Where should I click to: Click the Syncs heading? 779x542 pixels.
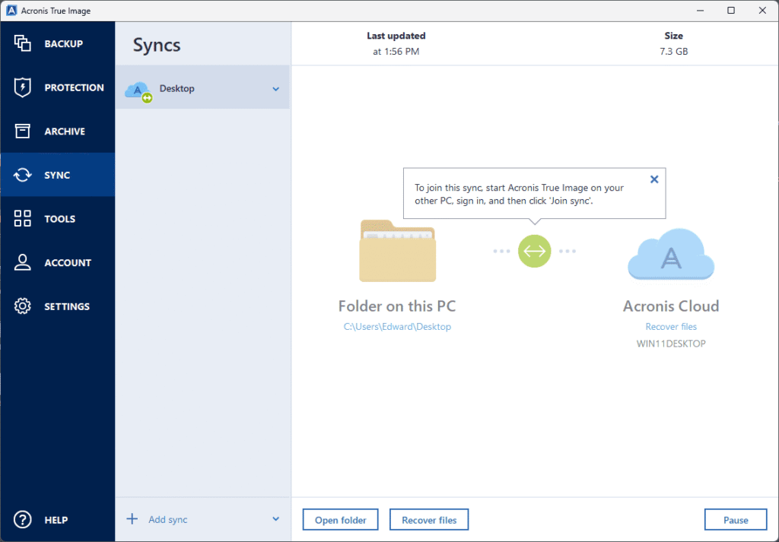point(157,45)
